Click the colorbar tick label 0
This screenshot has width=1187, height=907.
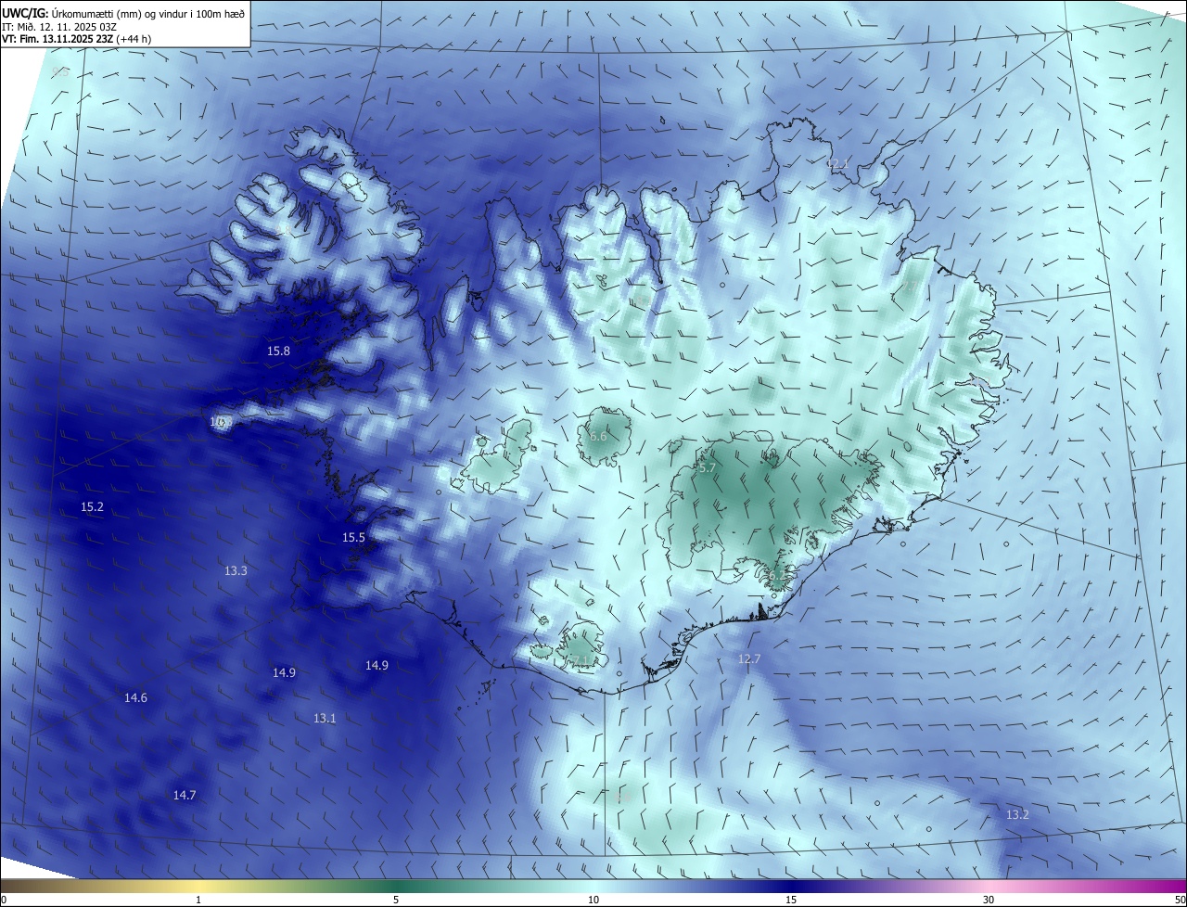click(4, 901)
